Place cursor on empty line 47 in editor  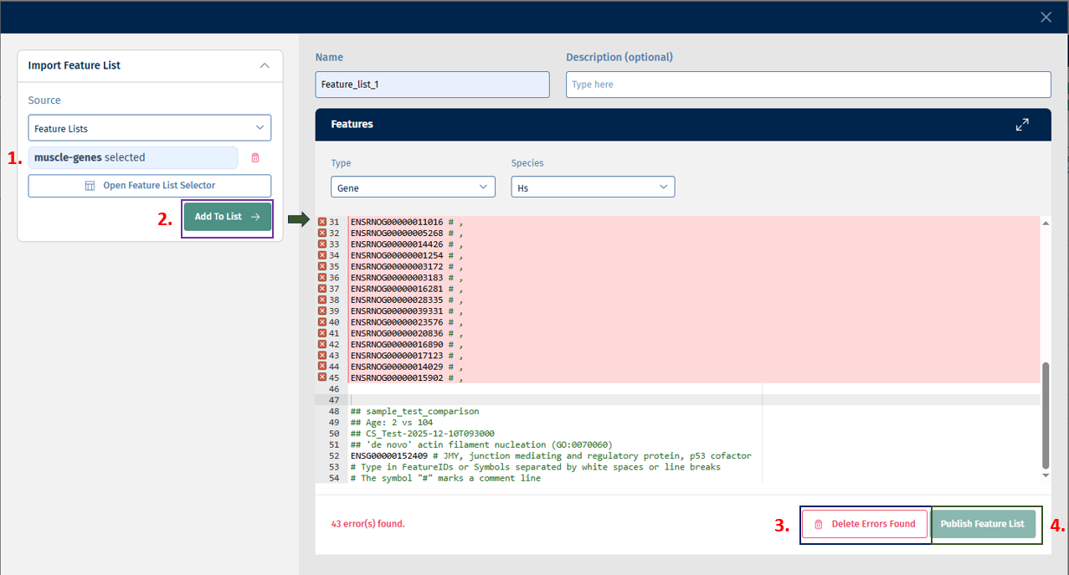552,400
